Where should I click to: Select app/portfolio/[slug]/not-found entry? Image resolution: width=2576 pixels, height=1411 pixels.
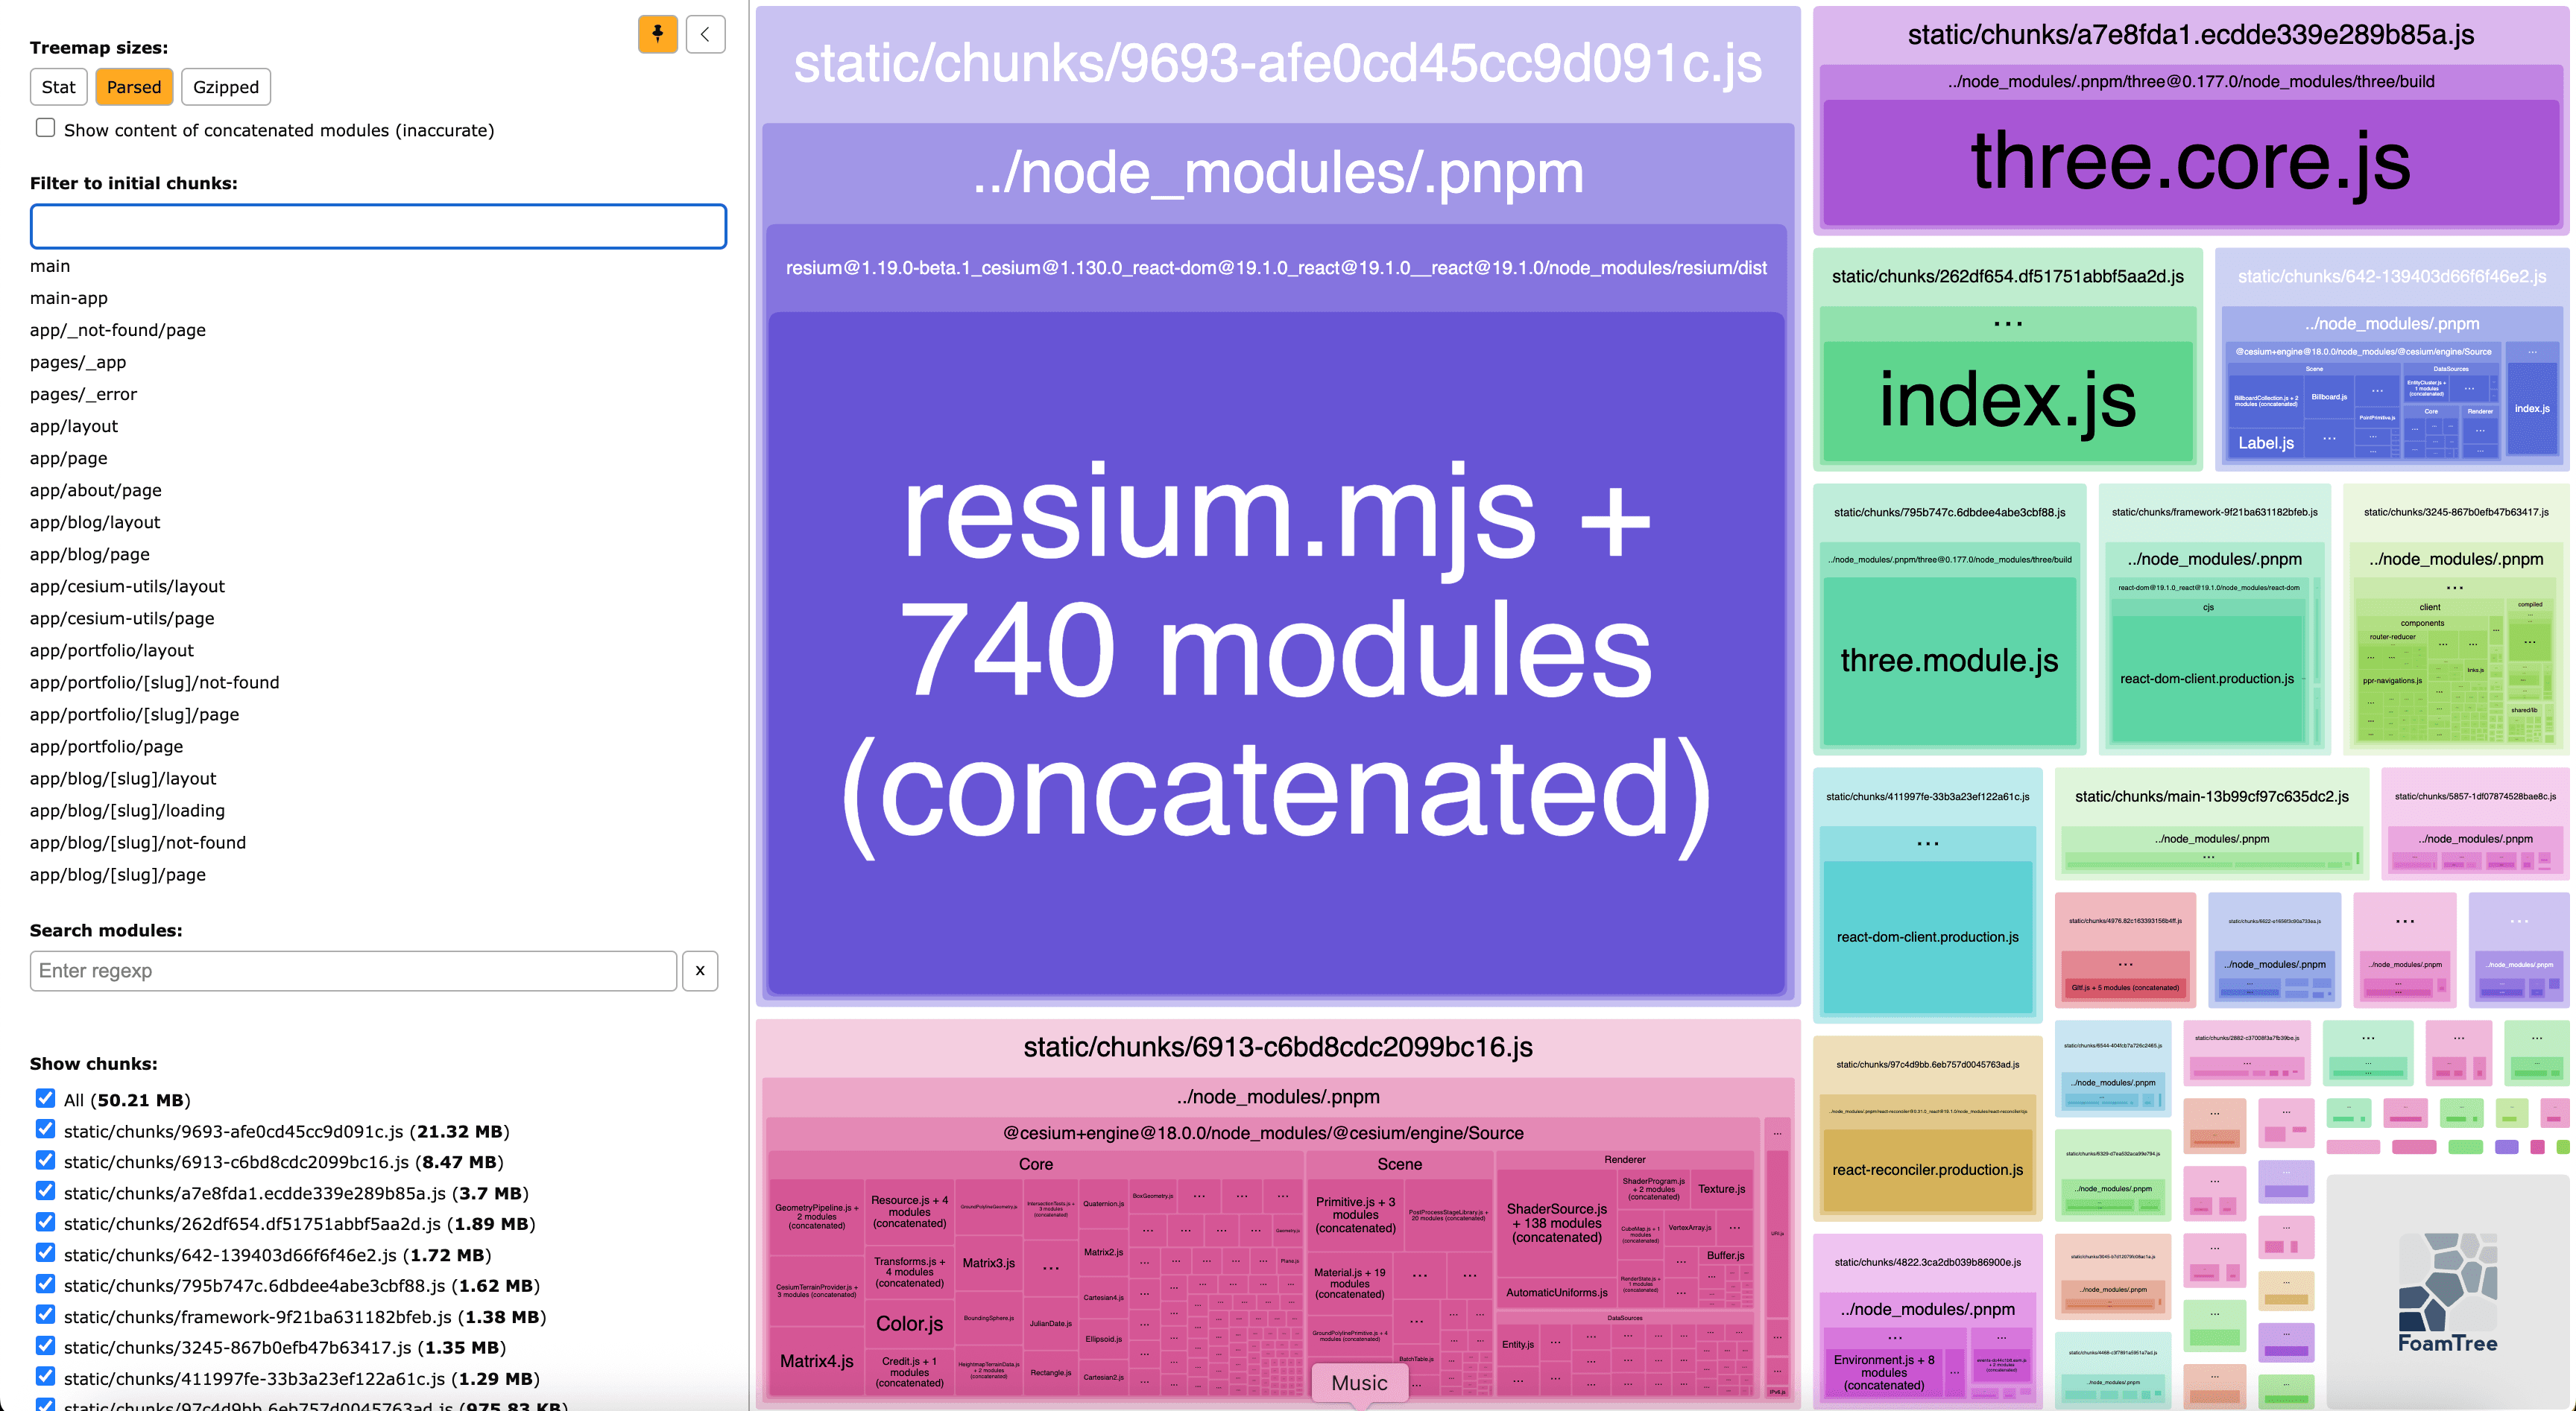pos(155,682)
